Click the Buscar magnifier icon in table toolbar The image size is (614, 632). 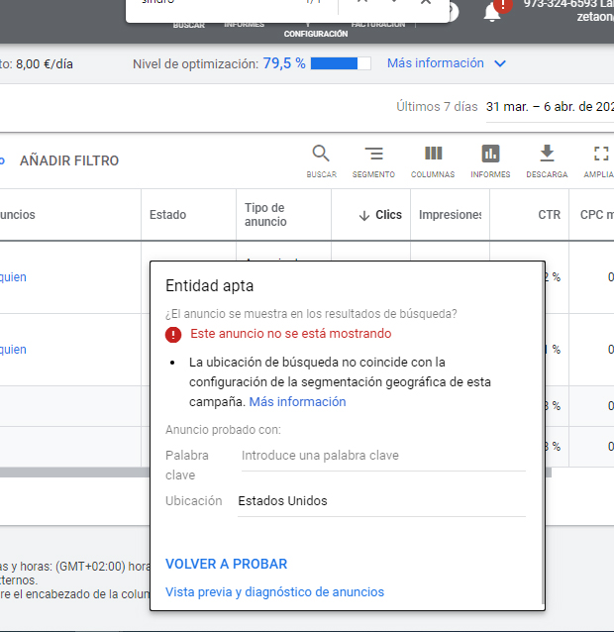click(321, 156)
